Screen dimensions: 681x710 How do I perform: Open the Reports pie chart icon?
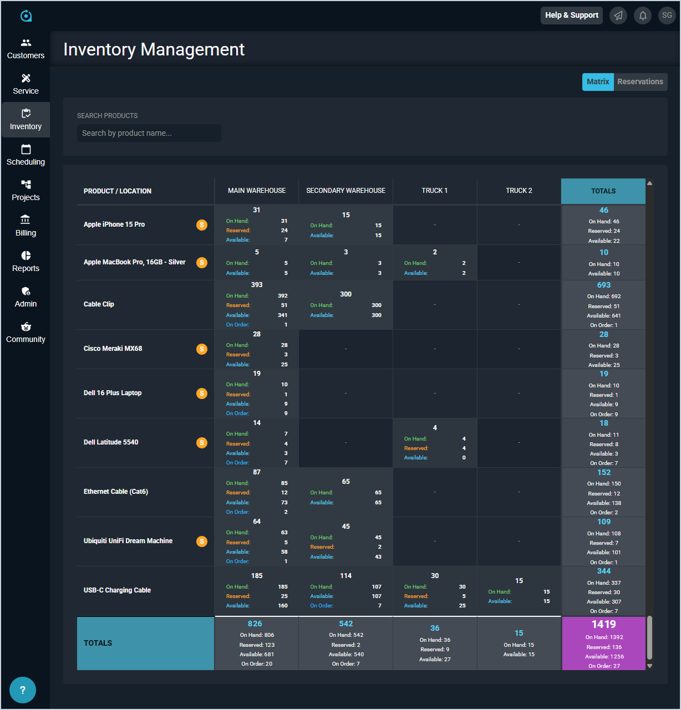tap(26, 256)
